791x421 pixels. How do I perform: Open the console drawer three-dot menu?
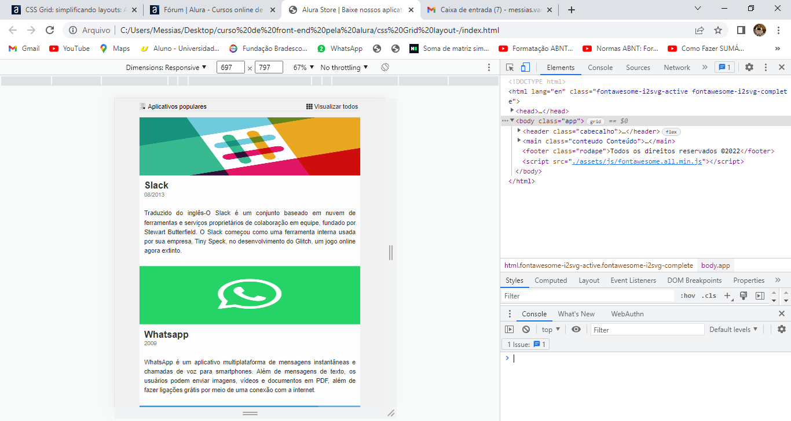coord(510,314)
